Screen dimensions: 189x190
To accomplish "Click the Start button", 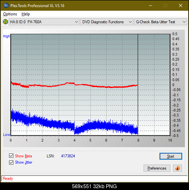I will 171,156.
